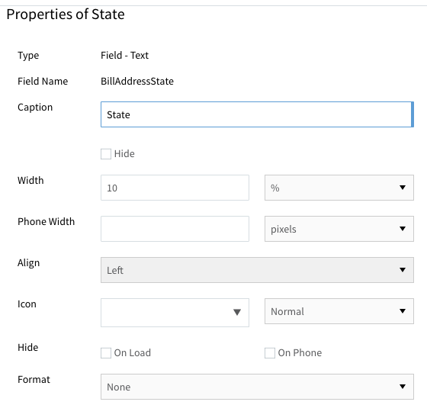Viewport: 427px width, 405px height.
Task: Click the arrow icon of Width unit dropdown
Action: click(x=403, y=188)
